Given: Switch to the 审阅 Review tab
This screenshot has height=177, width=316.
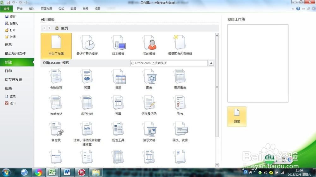Looking at the screenshot, I should pos(85,9).
